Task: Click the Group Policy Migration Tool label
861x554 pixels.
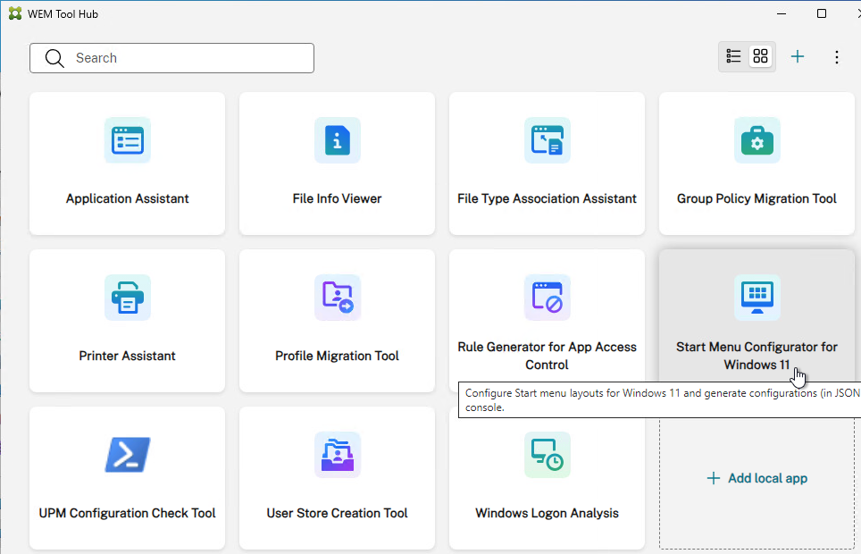Action: pyautogui.click(x=757, y=198)
